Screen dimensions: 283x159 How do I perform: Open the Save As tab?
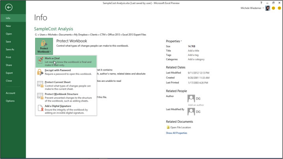10,50
